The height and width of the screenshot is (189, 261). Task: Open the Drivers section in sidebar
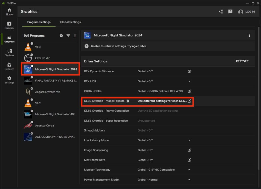tap(9, 25)
